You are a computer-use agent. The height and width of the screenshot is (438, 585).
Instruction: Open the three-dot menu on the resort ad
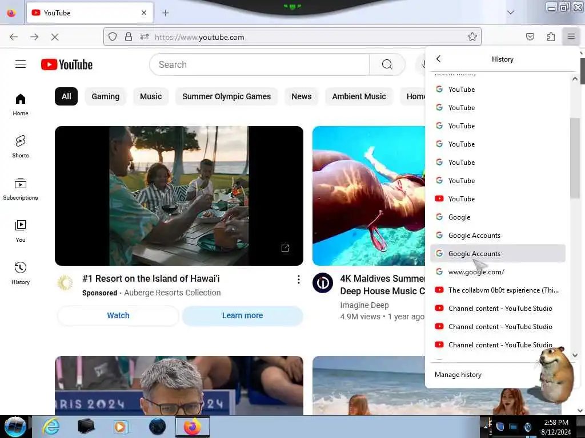(x=298, y=279)
